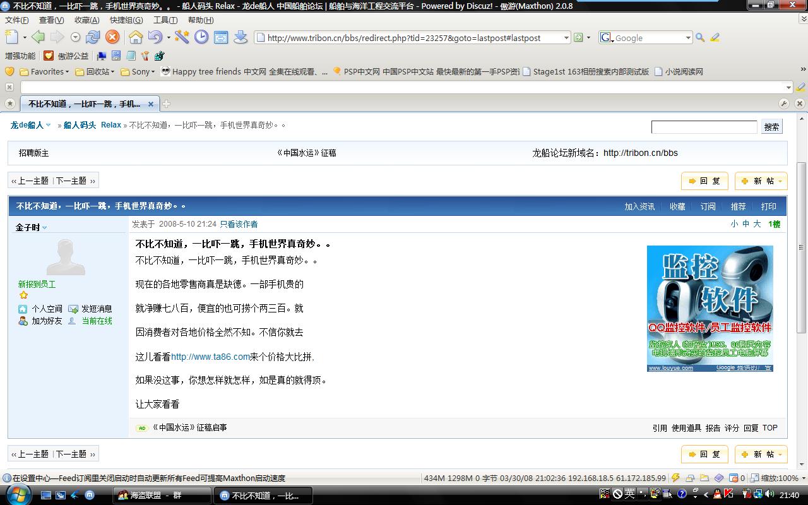This screenshot has height=505, width=808.
Task: Click the upper 新帖 new post button
Action: [761, 181]
